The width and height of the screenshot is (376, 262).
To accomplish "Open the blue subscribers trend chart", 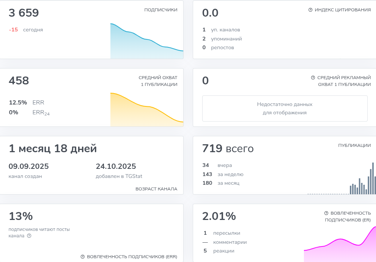I will (146, 42).
